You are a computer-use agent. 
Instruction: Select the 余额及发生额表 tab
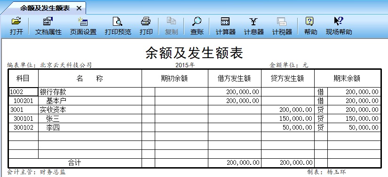(x=45, y=8)
